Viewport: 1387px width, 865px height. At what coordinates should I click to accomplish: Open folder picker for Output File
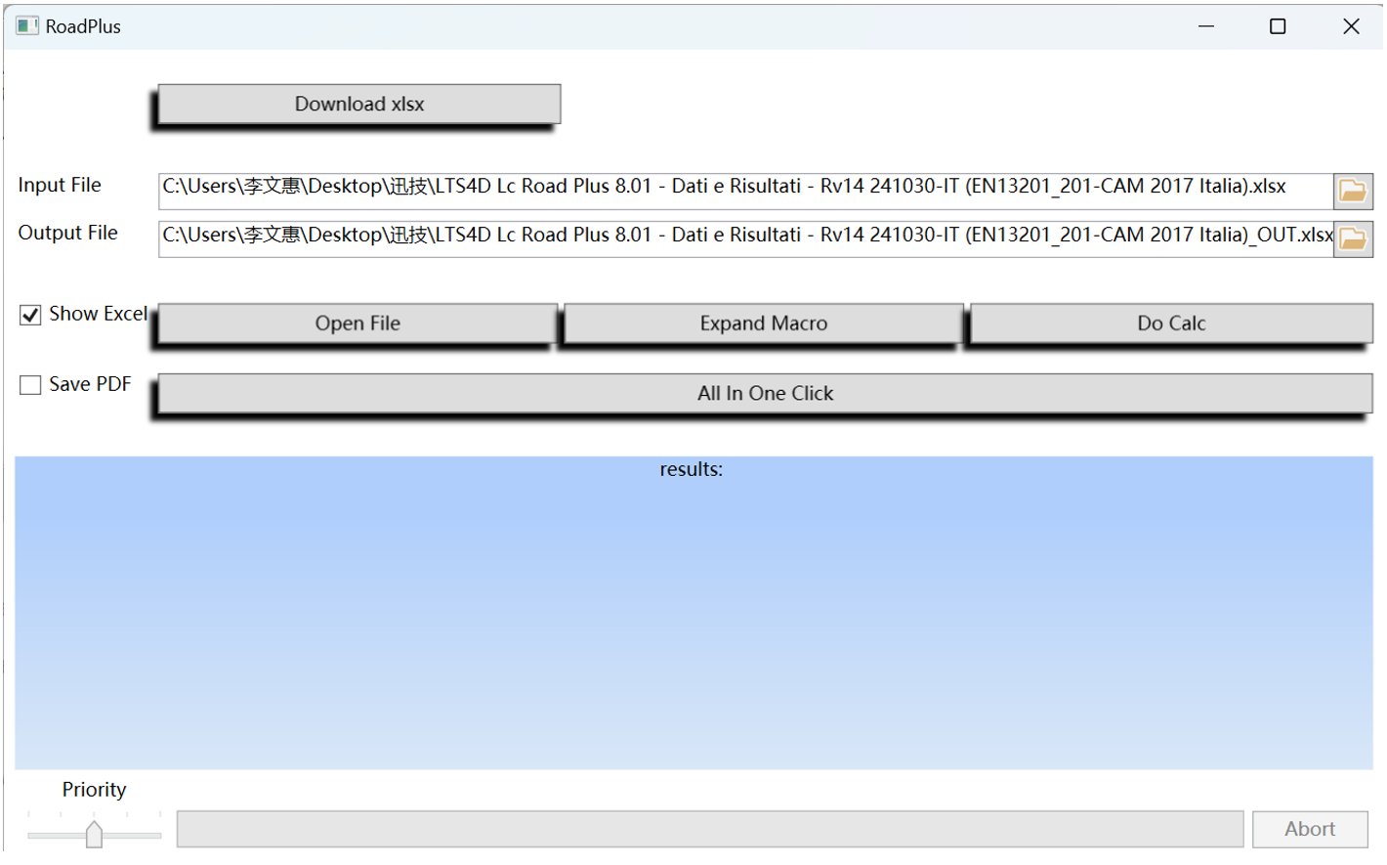1352,238
